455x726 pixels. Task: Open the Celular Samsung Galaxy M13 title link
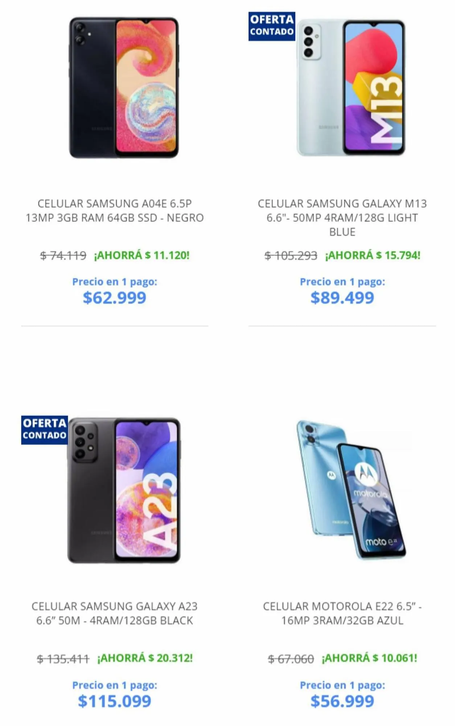(342, 217)
